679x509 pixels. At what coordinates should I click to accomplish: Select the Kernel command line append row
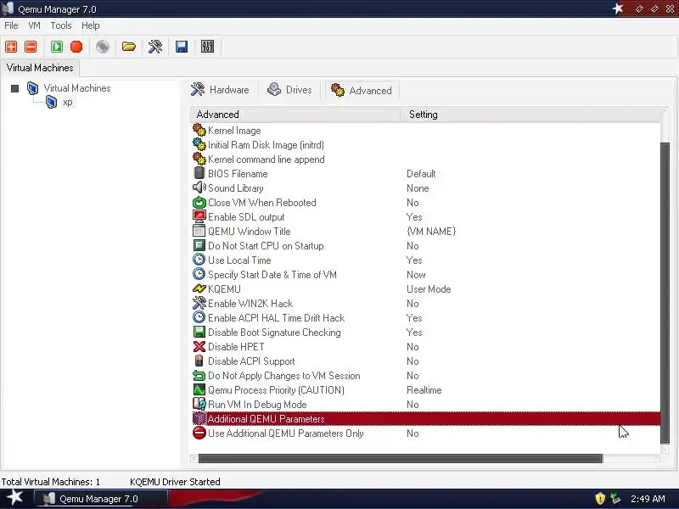click(426, 159)
